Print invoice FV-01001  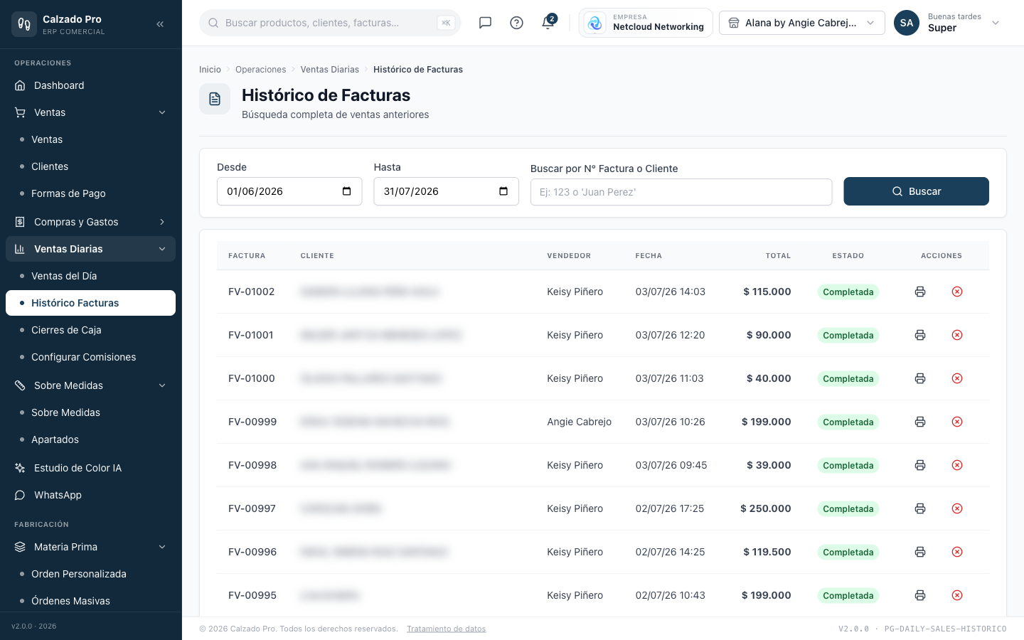click(920, 335)
